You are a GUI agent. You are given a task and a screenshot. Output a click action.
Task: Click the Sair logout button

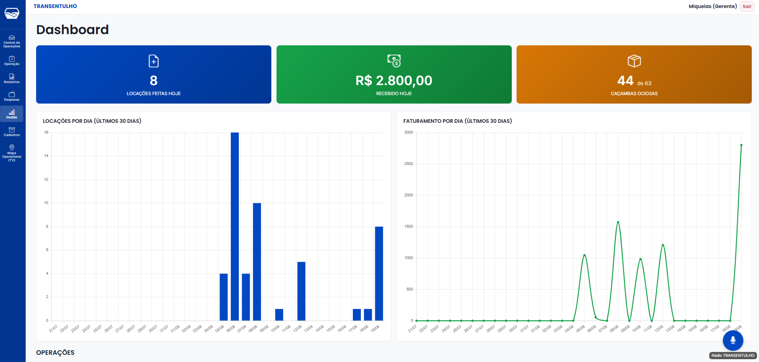[747, 6]
